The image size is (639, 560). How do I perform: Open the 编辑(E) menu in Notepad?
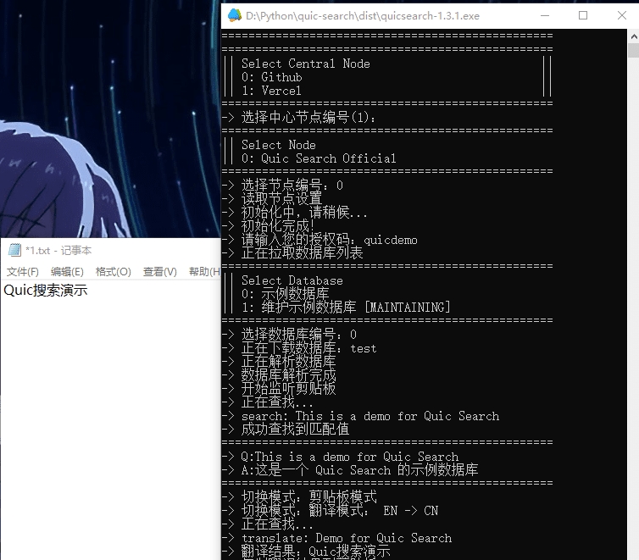pos(67,272)
